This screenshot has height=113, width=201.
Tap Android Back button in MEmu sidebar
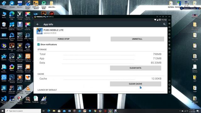pos(169,81)
